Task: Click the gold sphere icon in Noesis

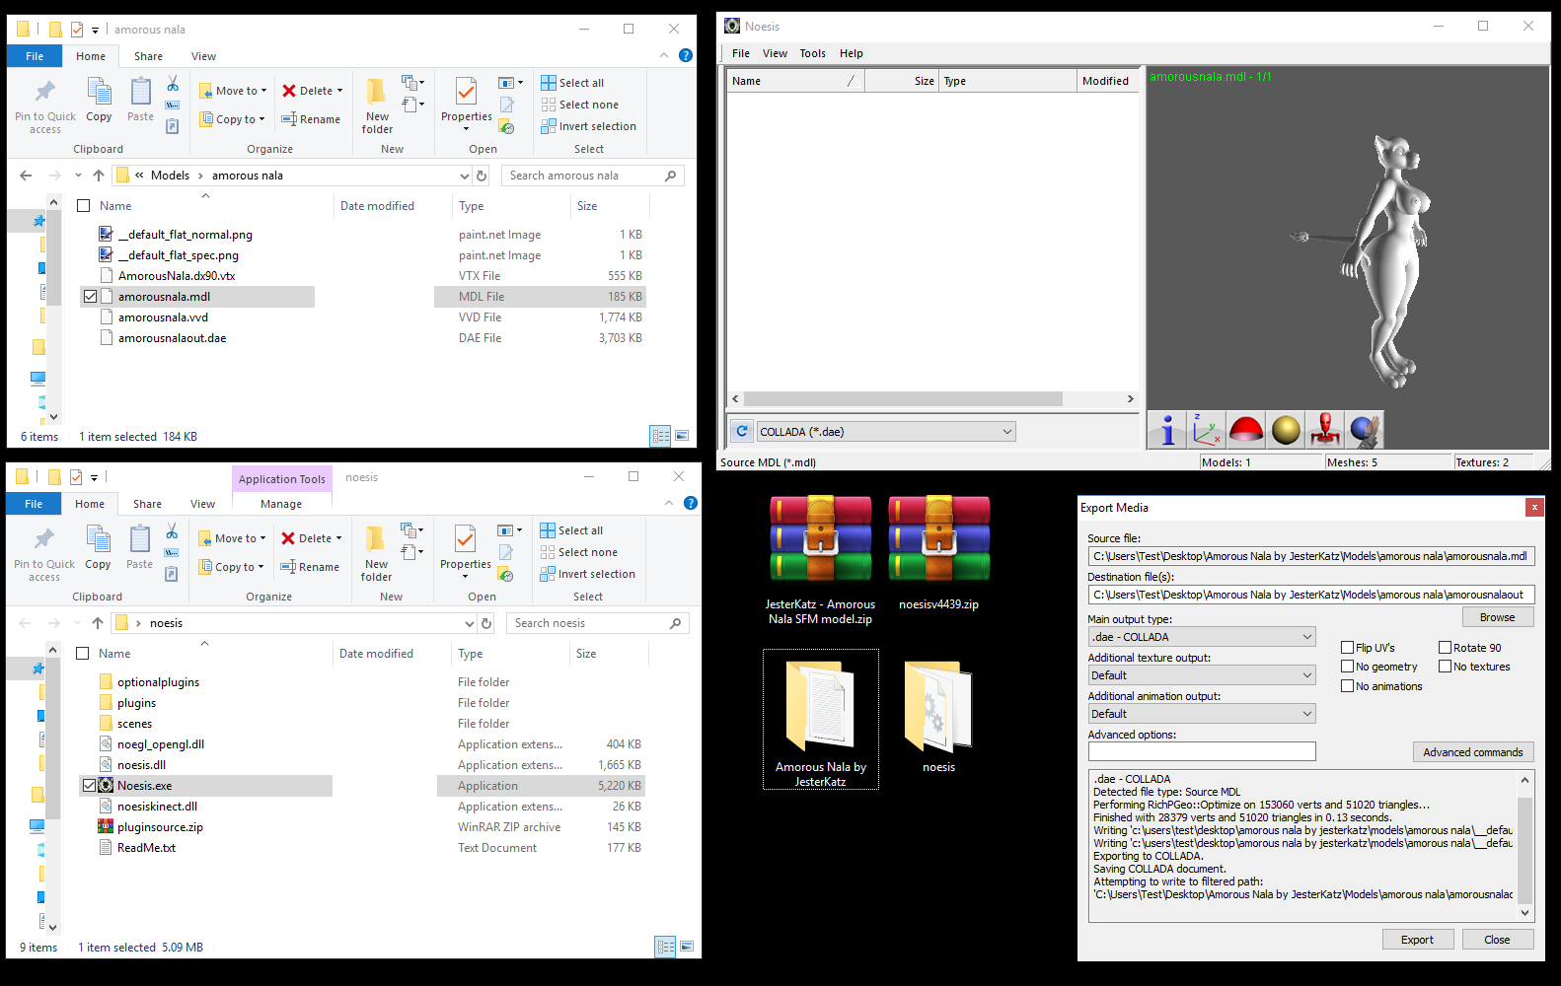Action: click(1286, 430)
